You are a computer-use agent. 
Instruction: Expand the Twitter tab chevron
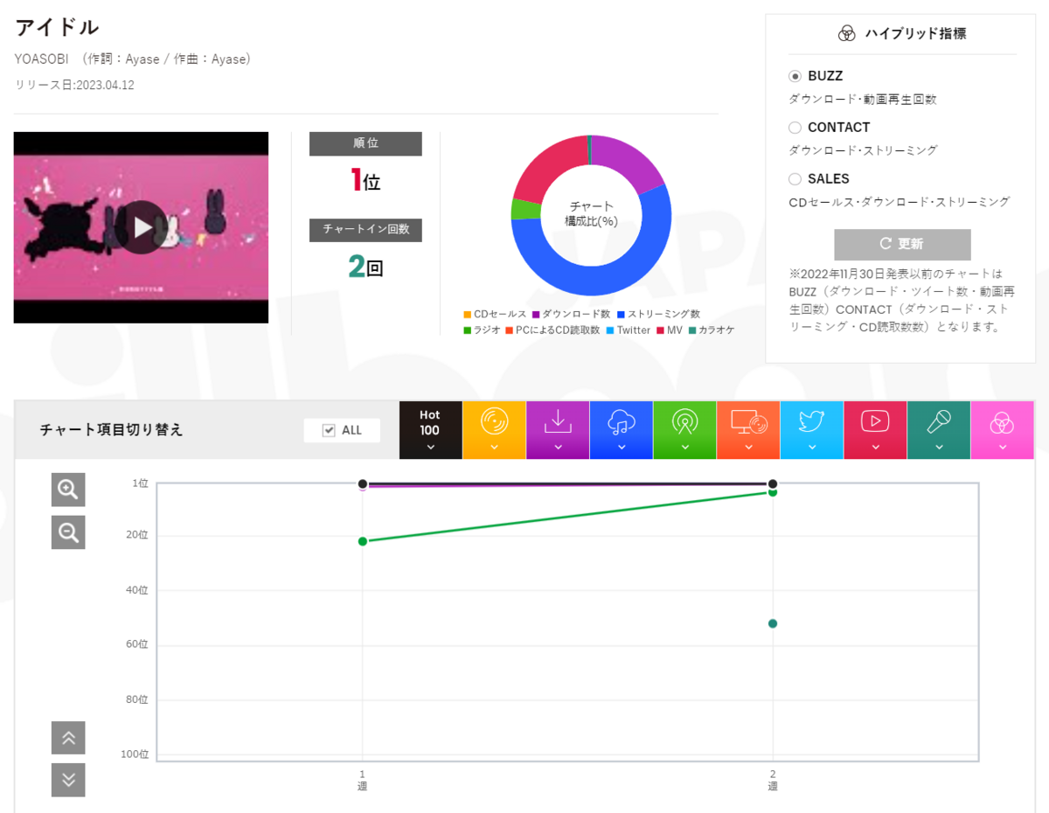tap(812, 448)
